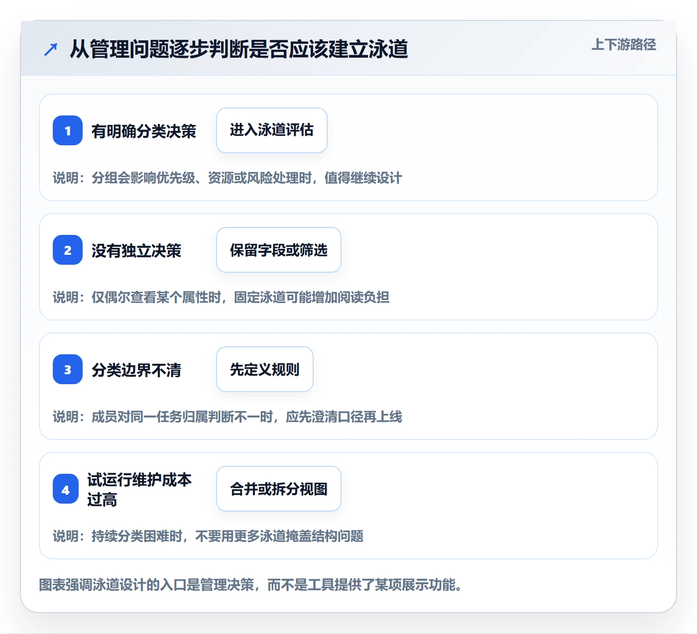The height and width of the screenshot is (634, 697).
Task: Click the note starting 说明：成员对同一任务归属判断不一时
Action: pos(228,417)
